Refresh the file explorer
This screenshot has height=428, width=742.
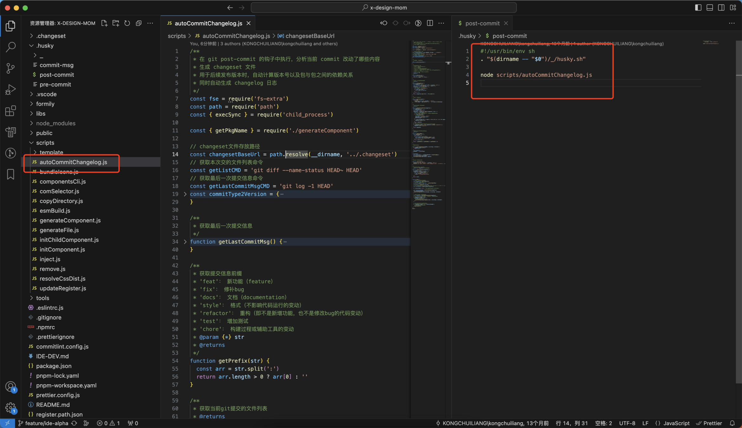coord(127,23)
